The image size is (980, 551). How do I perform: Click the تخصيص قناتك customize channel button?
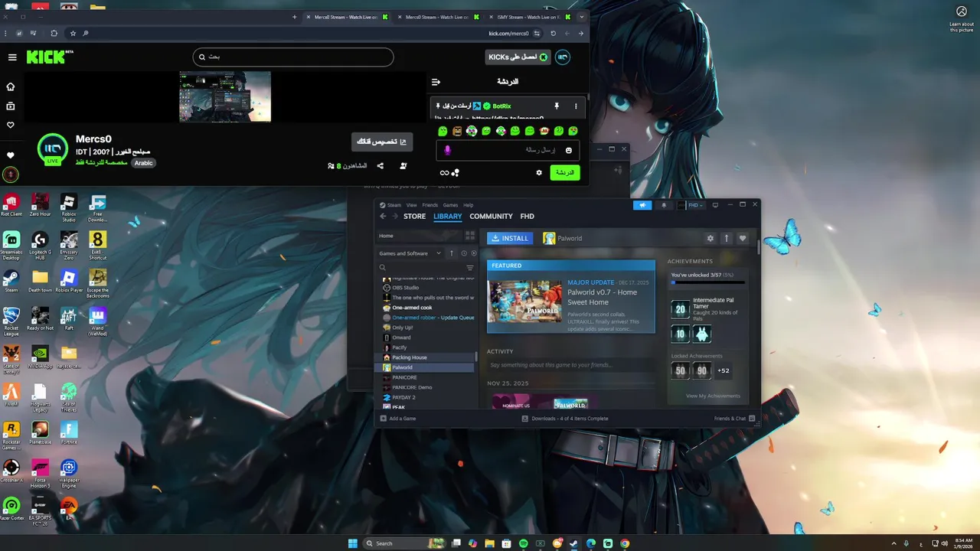coord(382,142)
